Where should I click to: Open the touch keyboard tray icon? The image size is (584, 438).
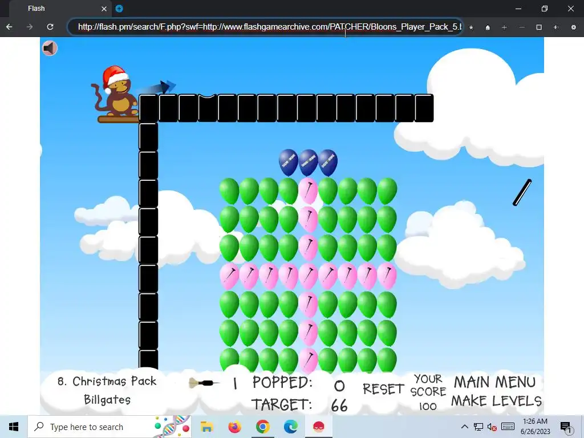click(x=508, y=427)
